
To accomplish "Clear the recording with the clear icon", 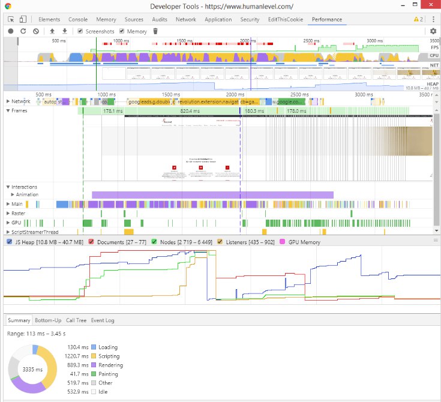I will (x=36, y=31).
